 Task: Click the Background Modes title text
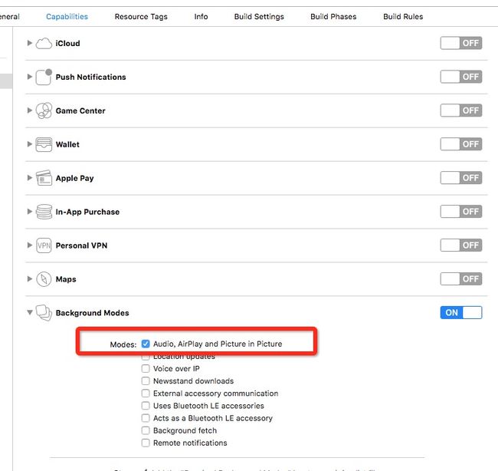tap(93, 313)
